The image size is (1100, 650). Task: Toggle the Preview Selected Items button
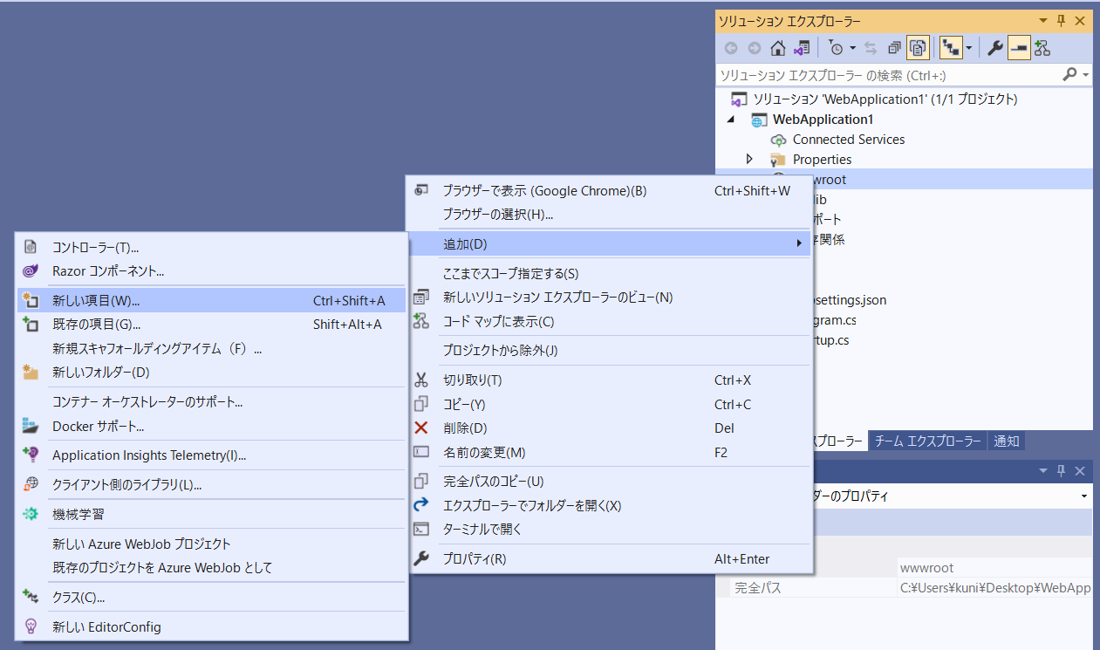[1018, 49]
